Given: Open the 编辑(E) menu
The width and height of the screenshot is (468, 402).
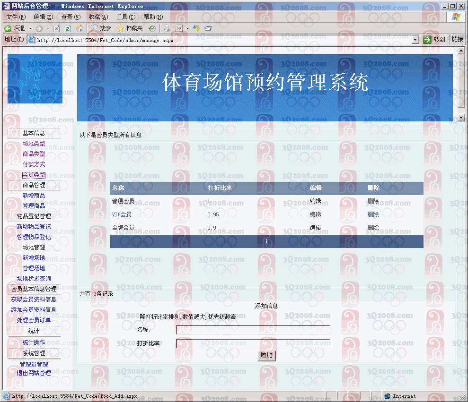Looking at the screenshot, I should pos(44,17).
